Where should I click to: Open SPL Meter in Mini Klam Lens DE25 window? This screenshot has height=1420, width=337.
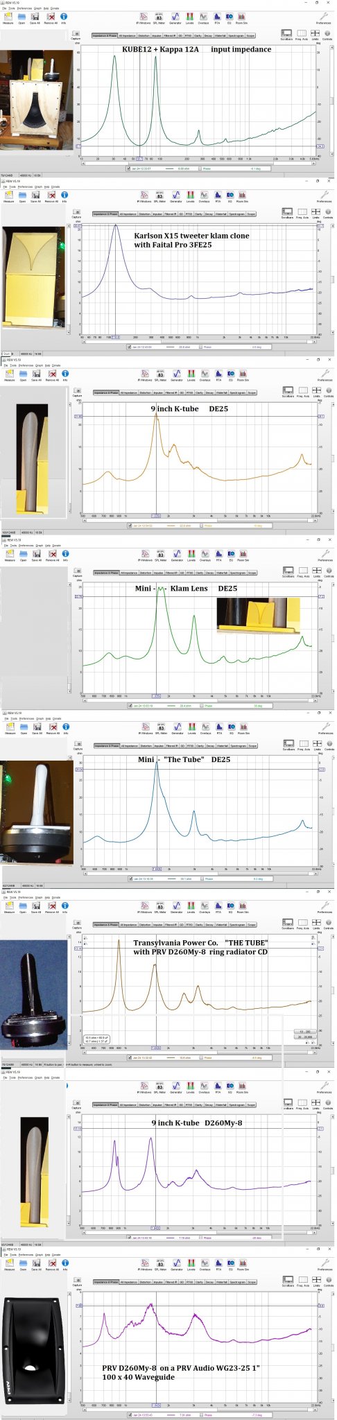pos(160,554)
